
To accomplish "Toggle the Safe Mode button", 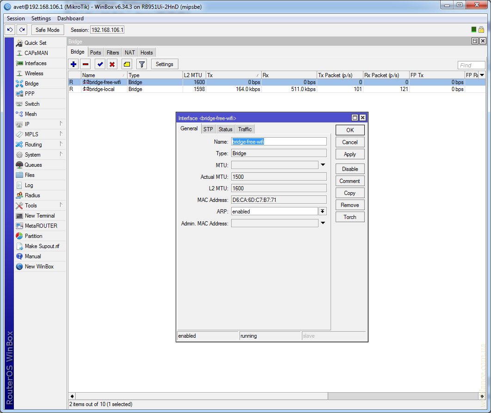I will point(47,30).
